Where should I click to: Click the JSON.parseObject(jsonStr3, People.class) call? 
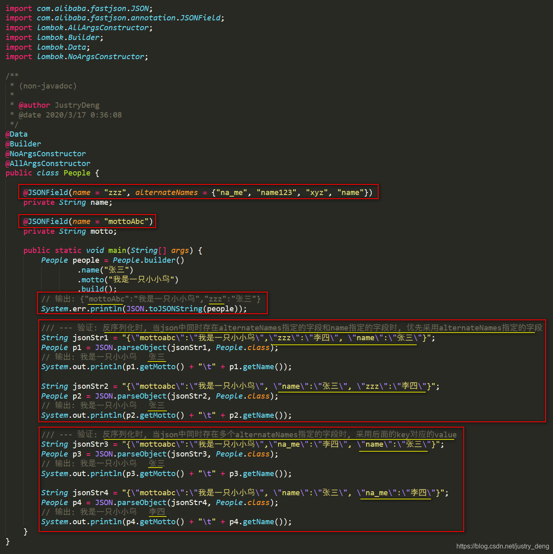pyautogui.click(x=183, y=454)
